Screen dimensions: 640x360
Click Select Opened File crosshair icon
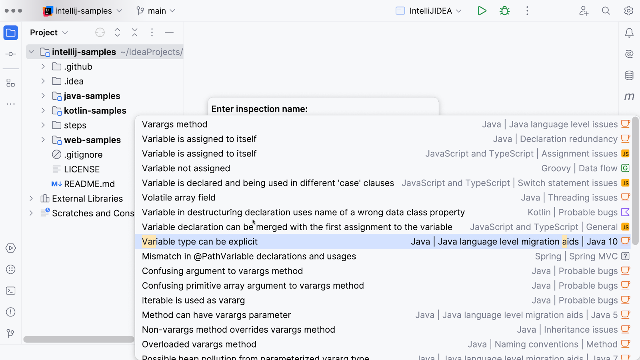click(100, 32)
